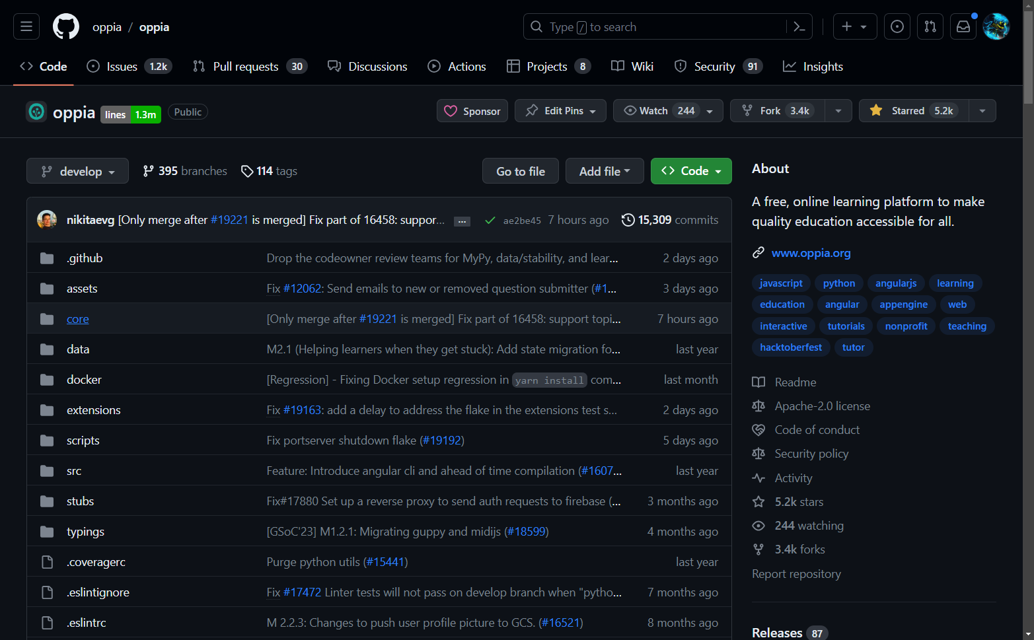Switch to the Issues tab

[129, 66]
